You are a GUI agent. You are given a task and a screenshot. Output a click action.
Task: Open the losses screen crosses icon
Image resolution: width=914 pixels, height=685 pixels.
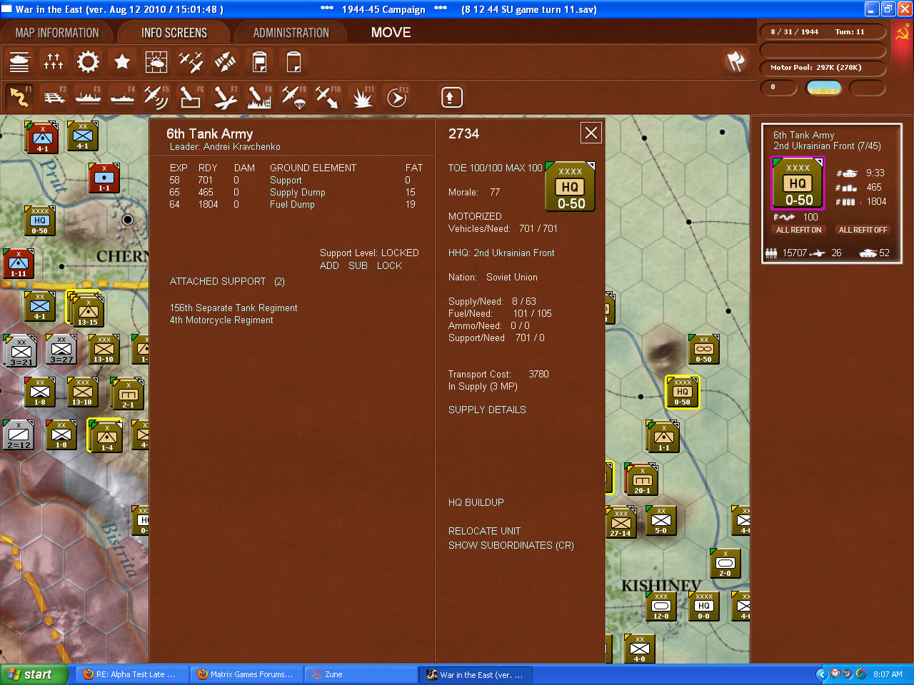[54, 62]
